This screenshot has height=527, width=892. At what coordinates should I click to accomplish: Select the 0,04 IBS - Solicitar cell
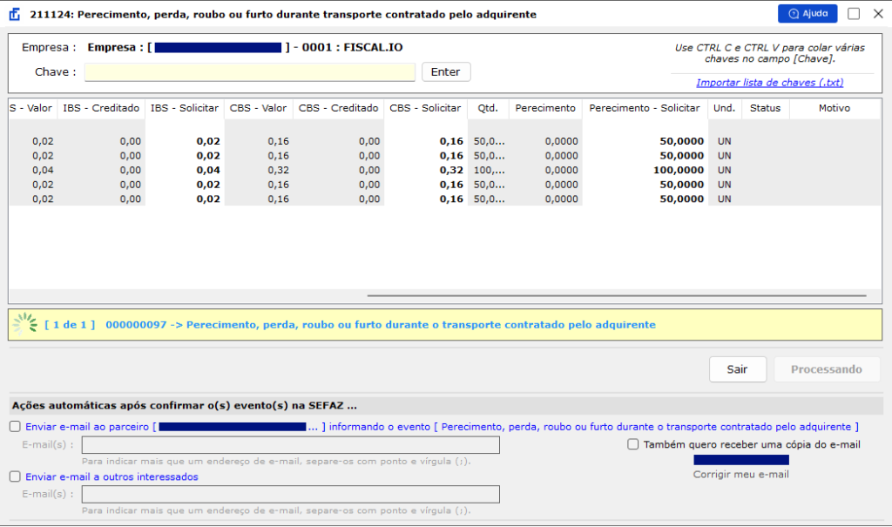[185, 170]
